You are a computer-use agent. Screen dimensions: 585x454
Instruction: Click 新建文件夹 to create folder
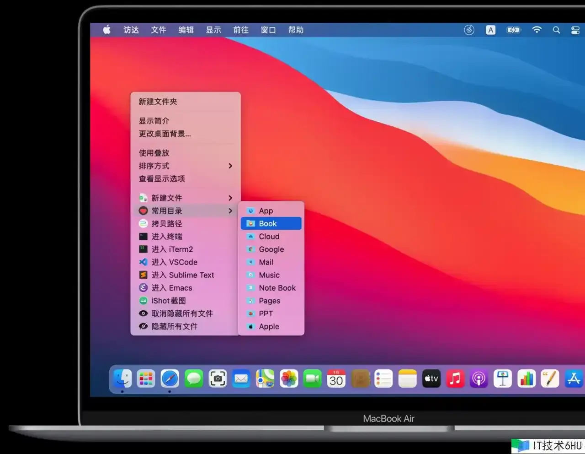(158, 102)
